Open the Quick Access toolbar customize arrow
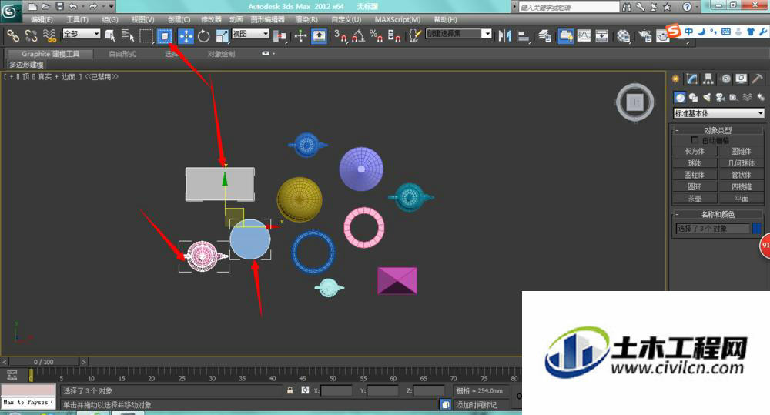This screenshot has height=415, width=770. pyautogui.click(x=112, y=6)
